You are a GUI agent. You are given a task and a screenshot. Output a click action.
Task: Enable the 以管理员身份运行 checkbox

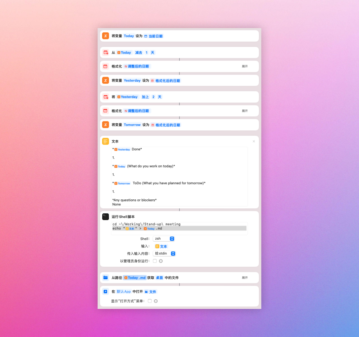[155, 261]
